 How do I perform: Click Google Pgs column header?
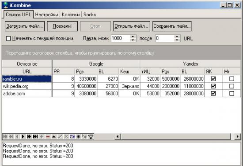pos(86,71)
